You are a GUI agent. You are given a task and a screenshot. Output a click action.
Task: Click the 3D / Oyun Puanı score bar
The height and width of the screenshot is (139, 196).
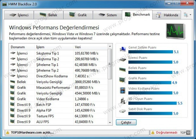pyautogui.click(x=152, y=103)
